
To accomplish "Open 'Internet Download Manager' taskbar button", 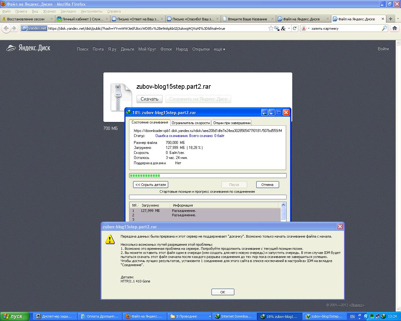I will pyautogui.click(x=235, y=317).
